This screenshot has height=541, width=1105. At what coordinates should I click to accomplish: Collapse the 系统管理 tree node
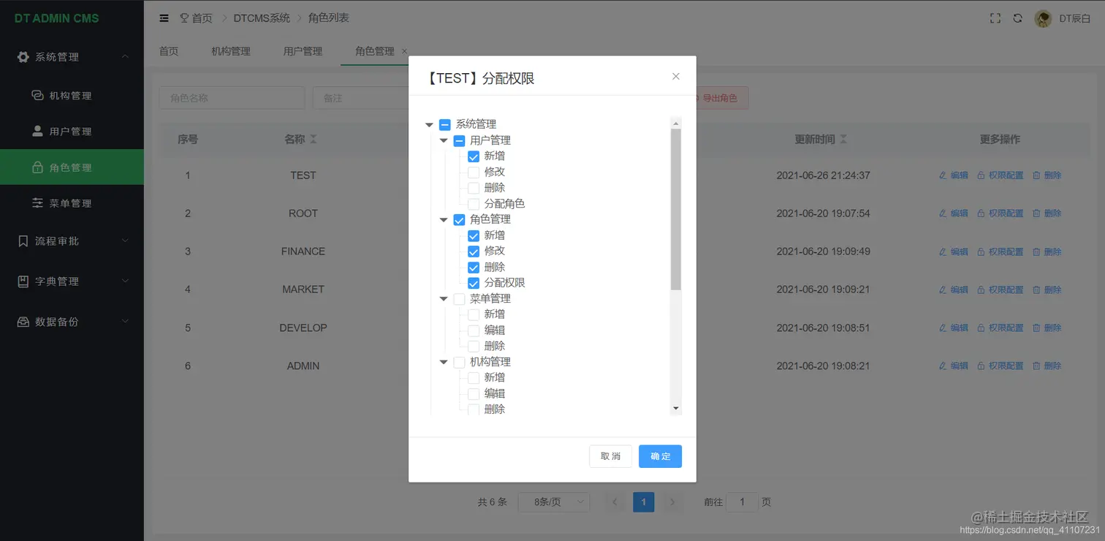coord(429,124)
